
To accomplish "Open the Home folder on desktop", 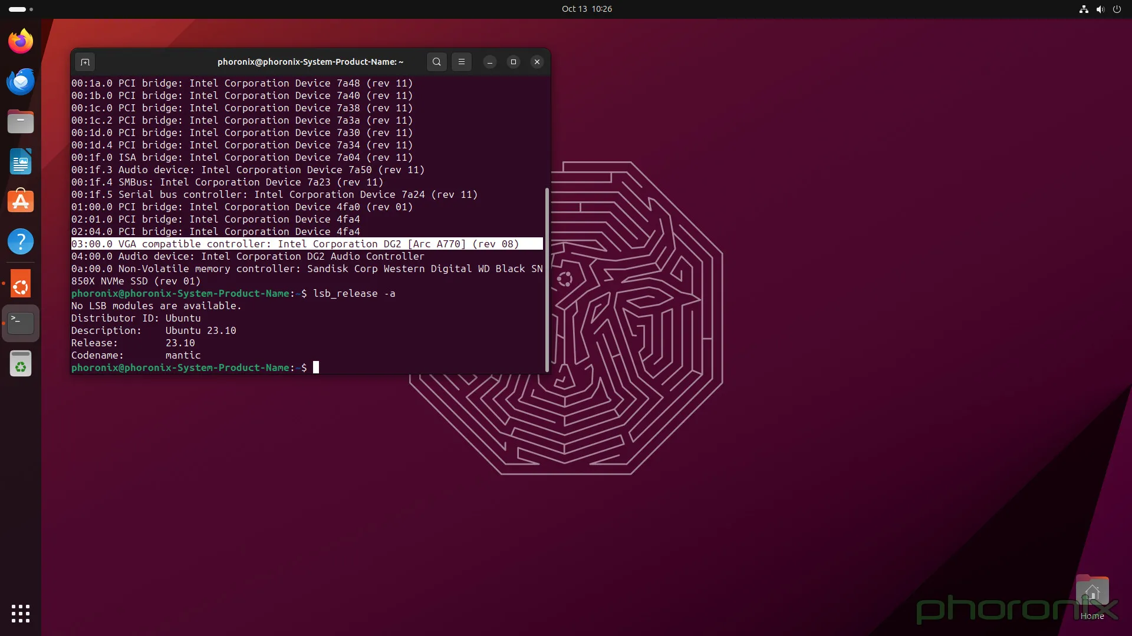I will pos(1092,592).
